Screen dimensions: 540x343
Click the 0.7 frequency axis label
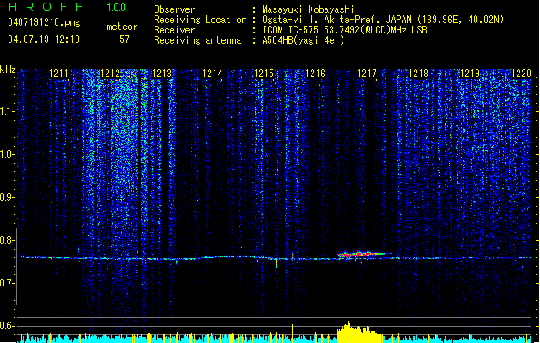click(8, 283)
